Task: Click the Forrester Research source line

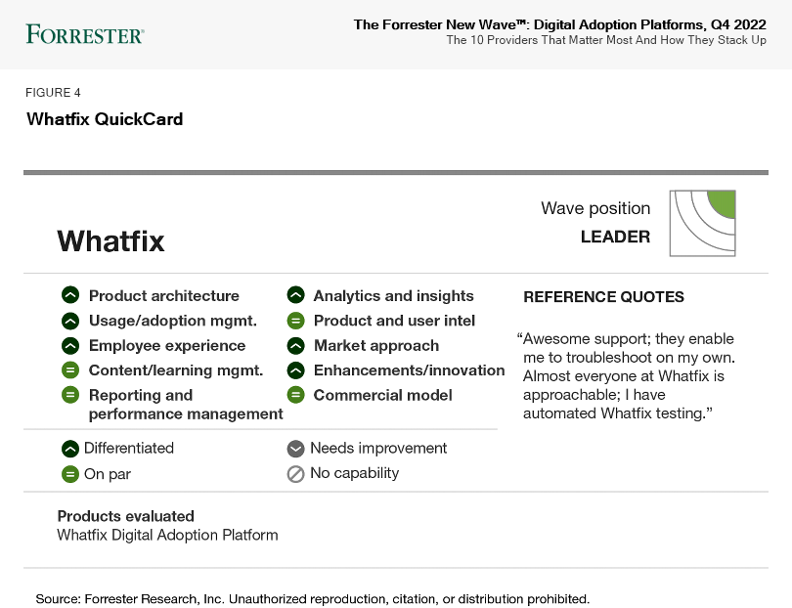Action: (x=313, y=599)
